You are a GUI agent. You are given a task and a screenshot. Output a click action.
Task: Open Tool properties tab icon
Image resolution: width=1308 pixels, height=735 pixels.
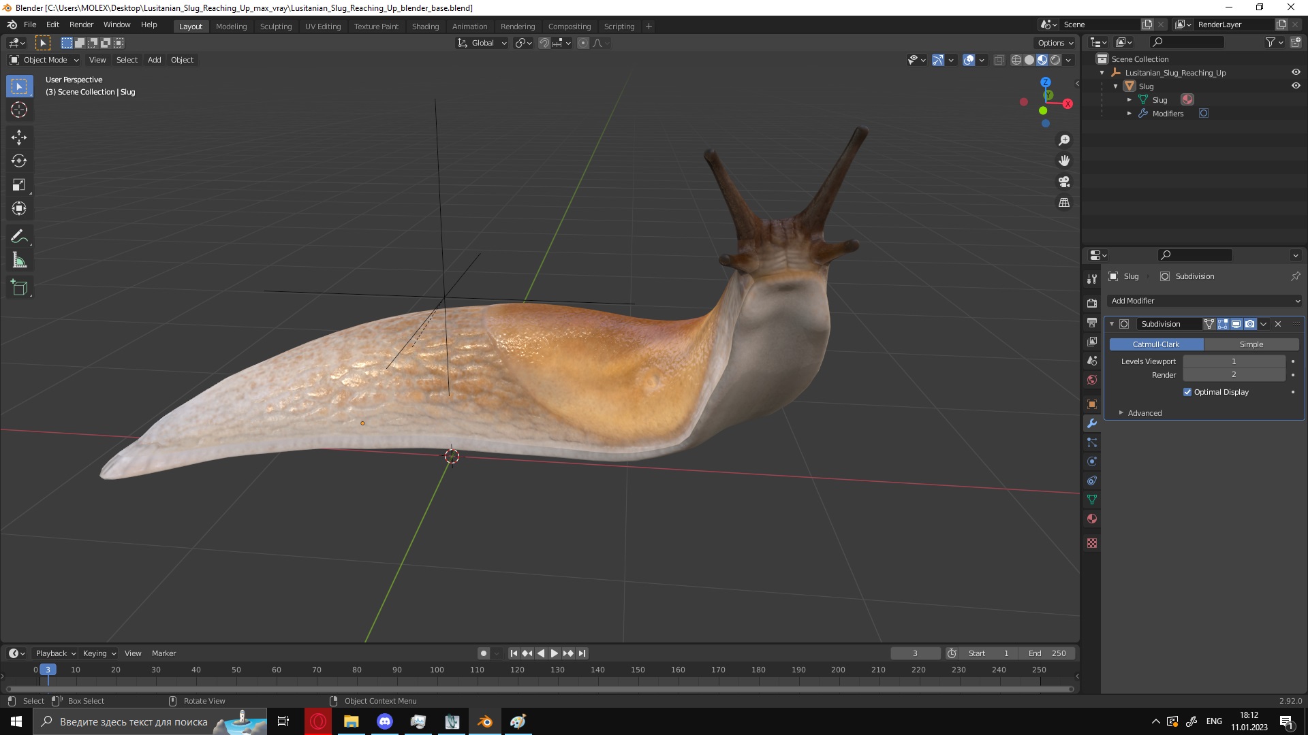click(x=1092, y=278)
